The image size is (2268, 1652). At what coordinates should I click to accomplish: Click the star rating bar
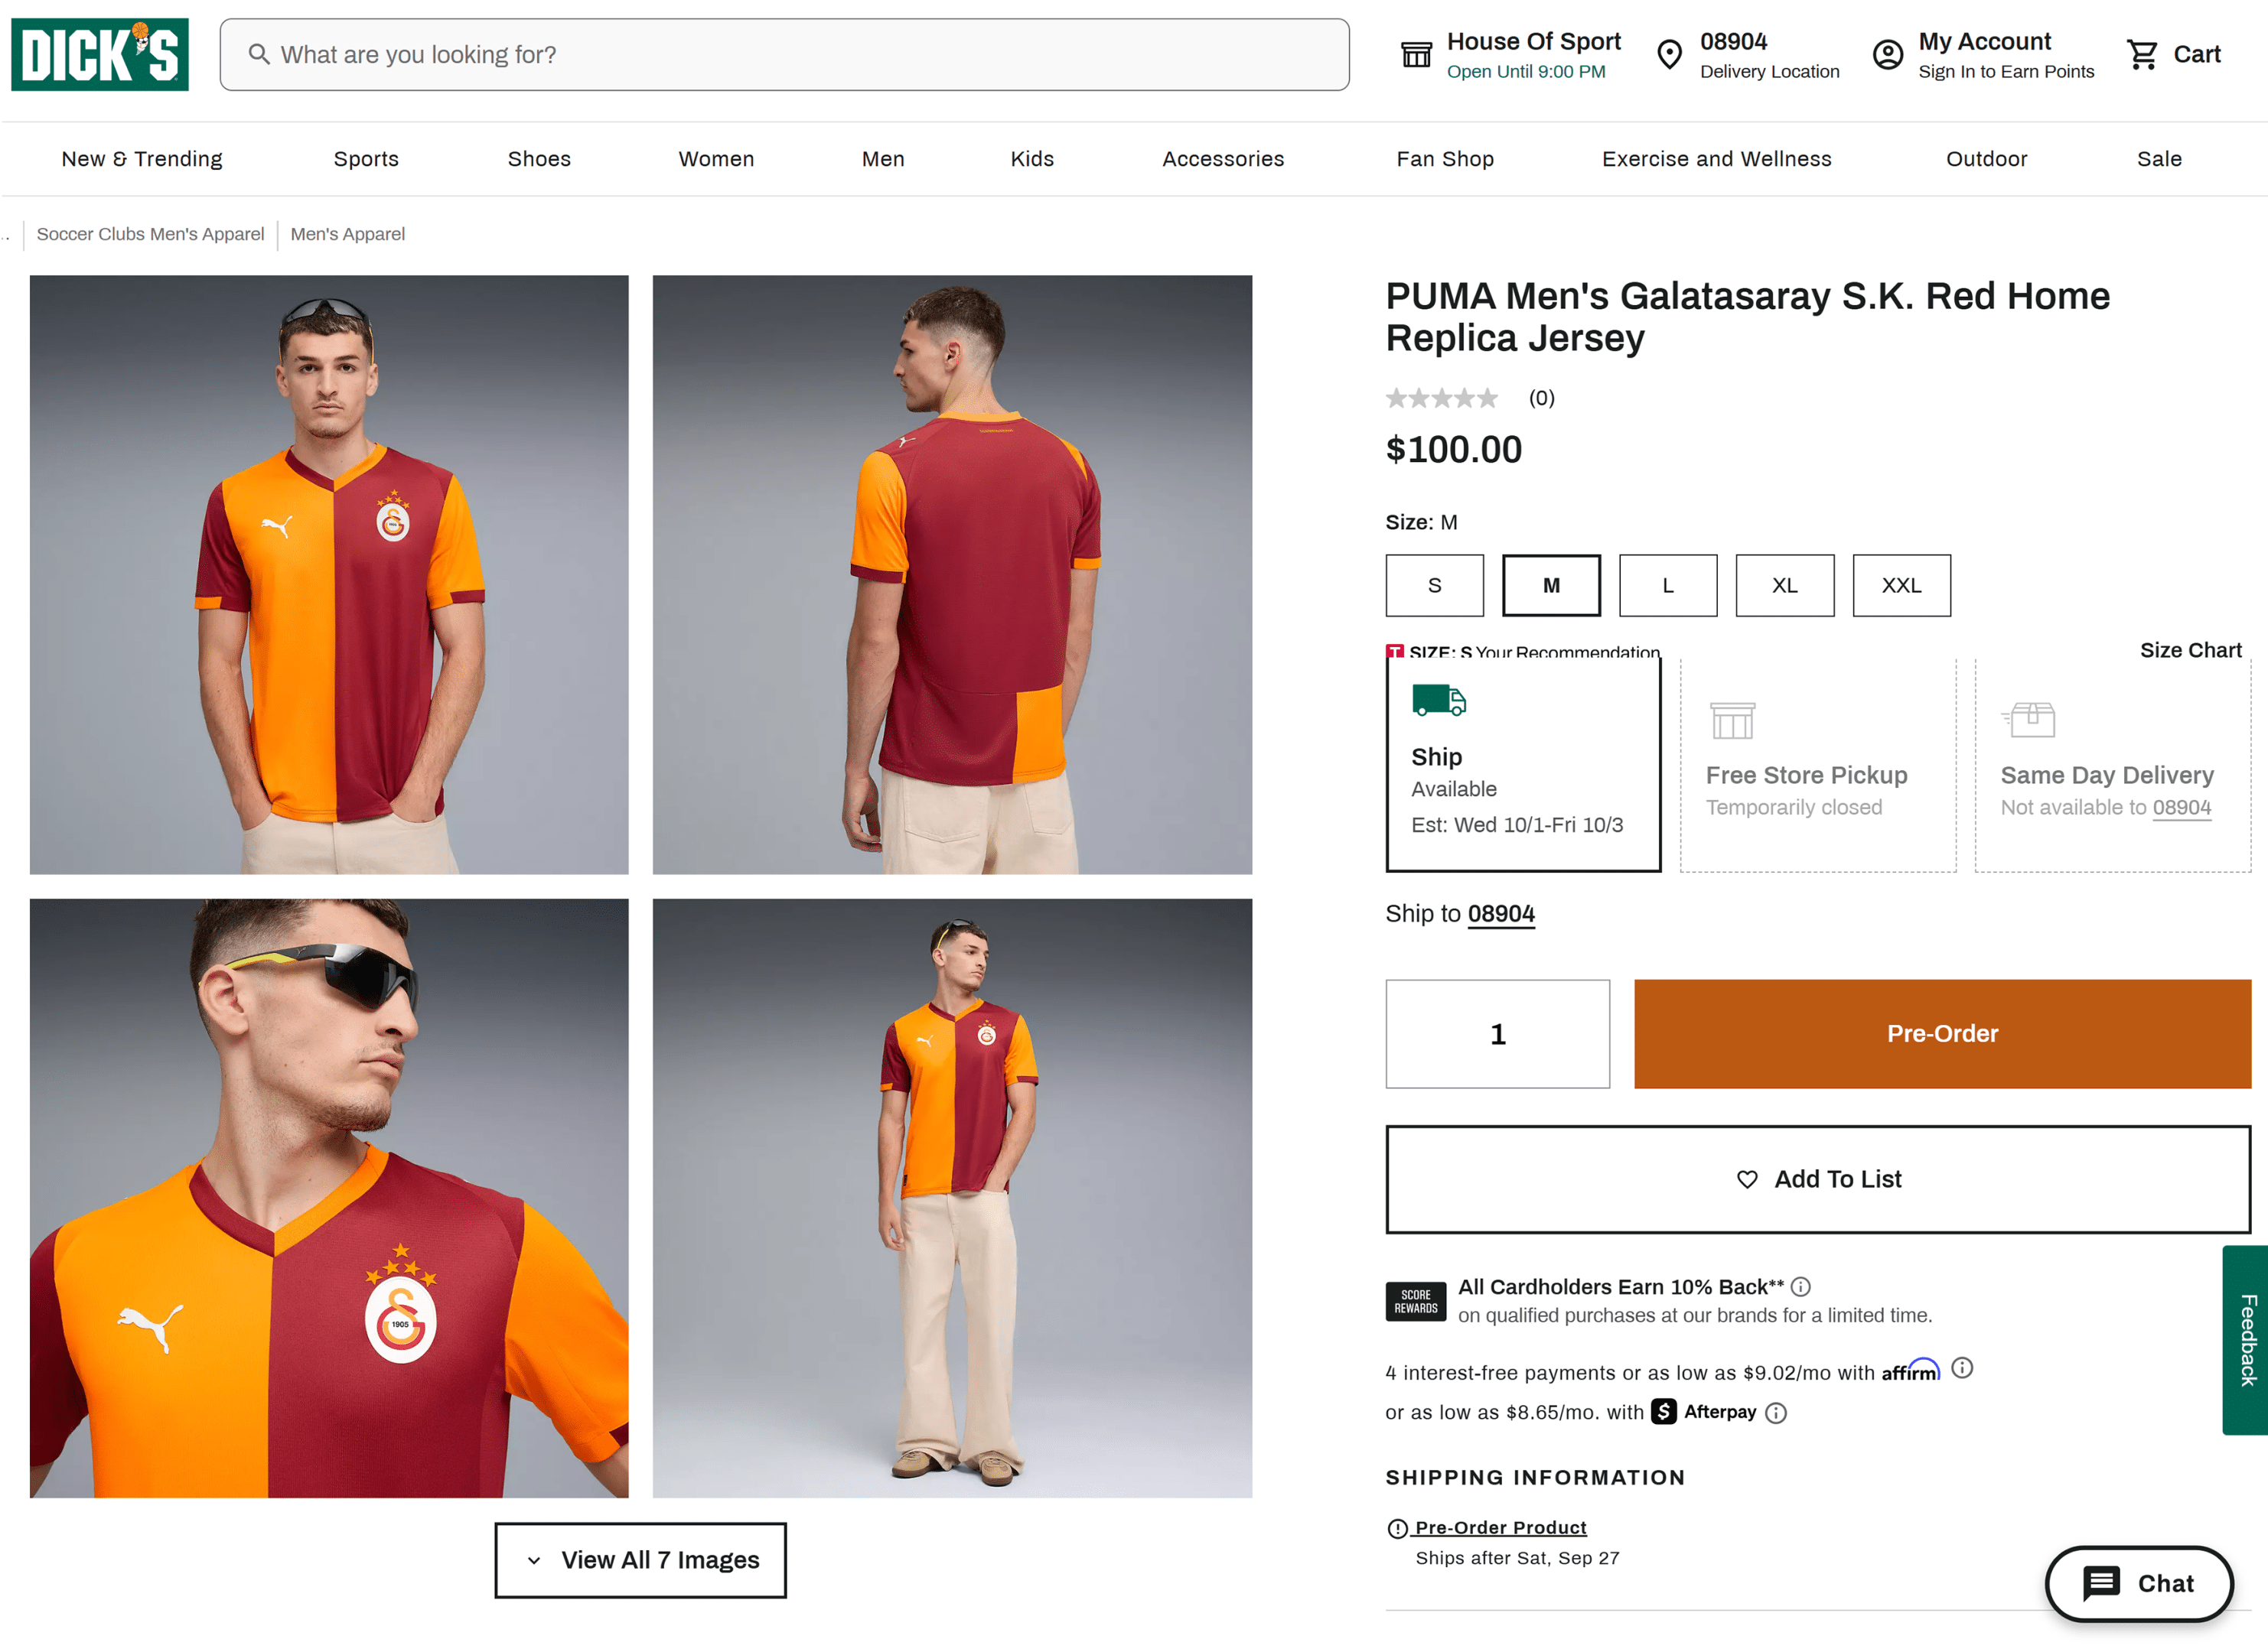pos(1441,399)
